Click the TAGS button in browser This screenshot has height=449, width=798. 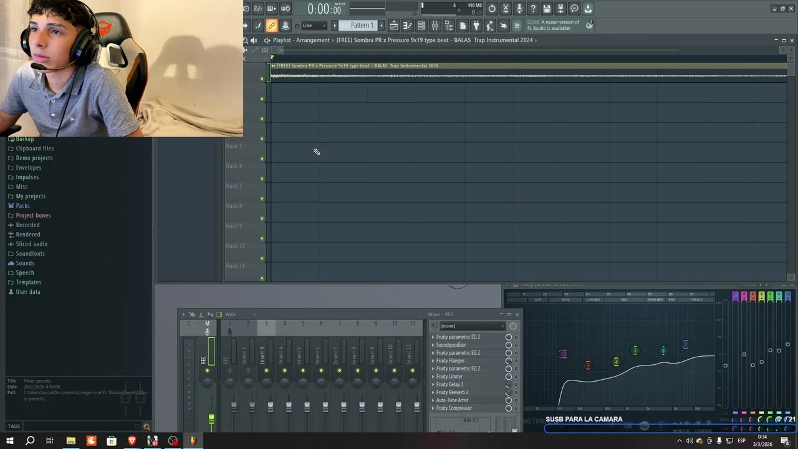click(14, 427)
